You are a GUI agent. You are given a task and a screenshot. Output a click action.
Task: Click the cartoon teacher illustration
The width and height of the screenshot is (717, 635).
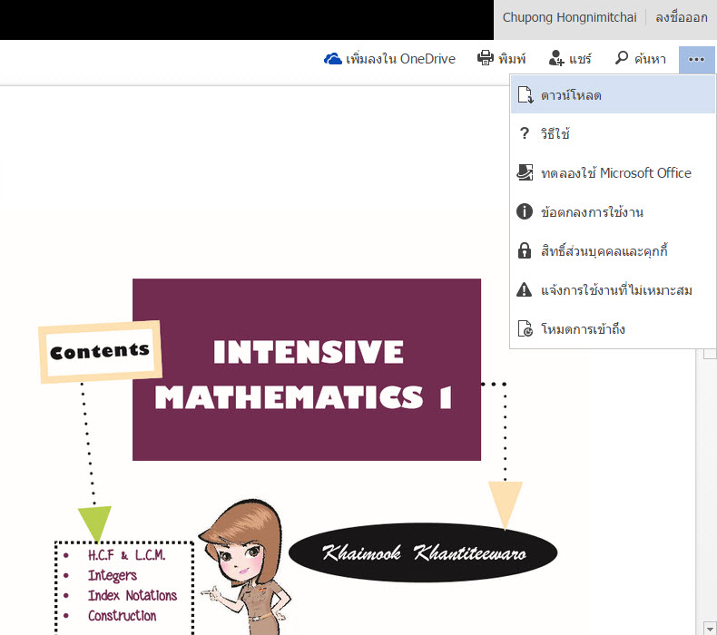coord(247,567)
